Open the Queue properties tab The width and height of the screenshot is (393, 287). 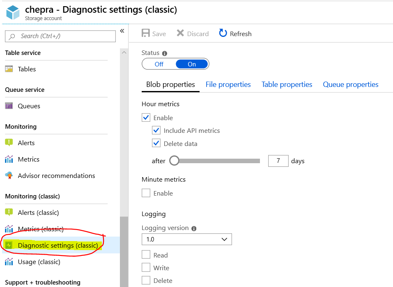pyautogui.click(x=350, y=84)
